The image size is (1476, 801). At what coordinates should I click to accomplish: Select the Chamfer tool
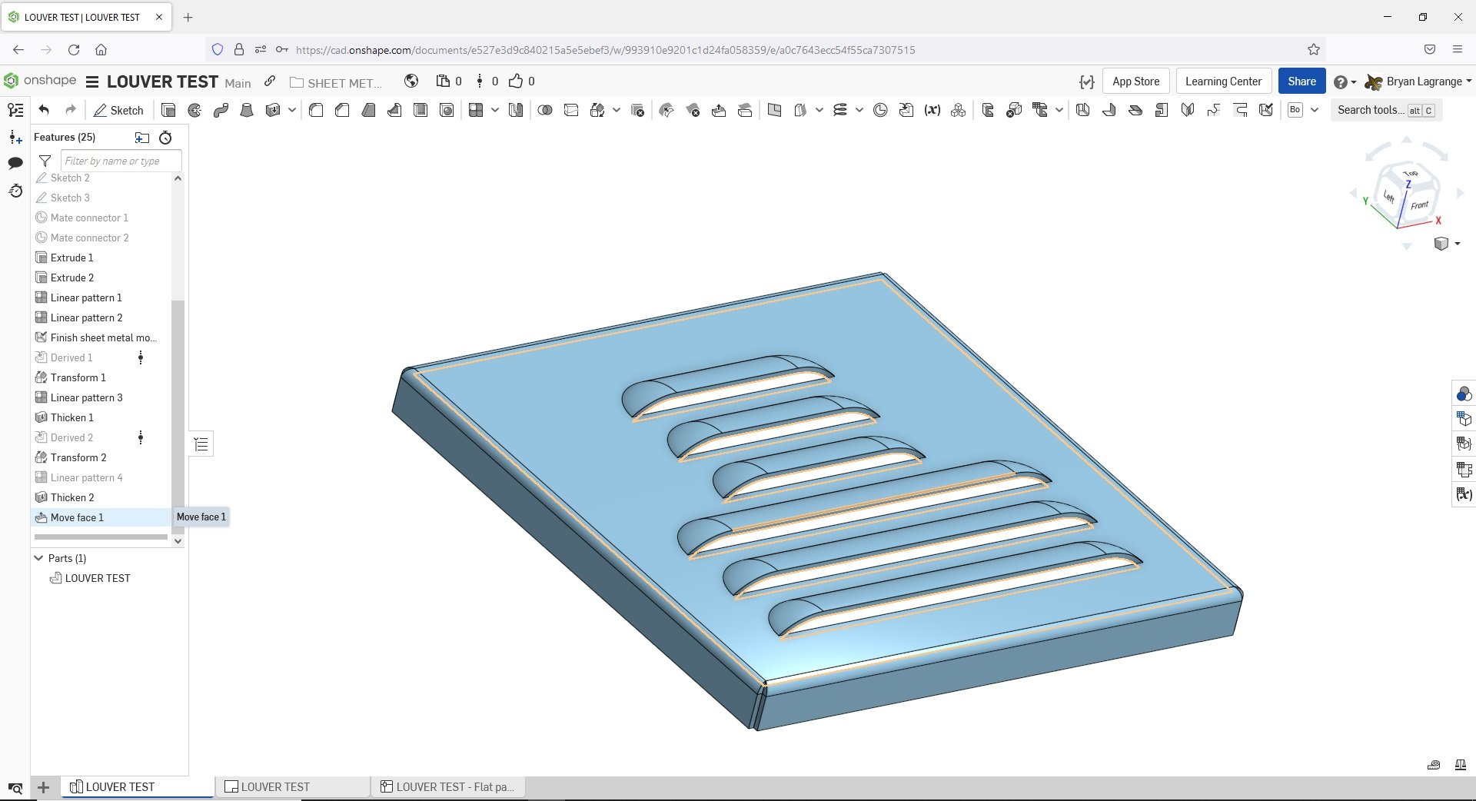pyautogui.click(x=342, y=111)
